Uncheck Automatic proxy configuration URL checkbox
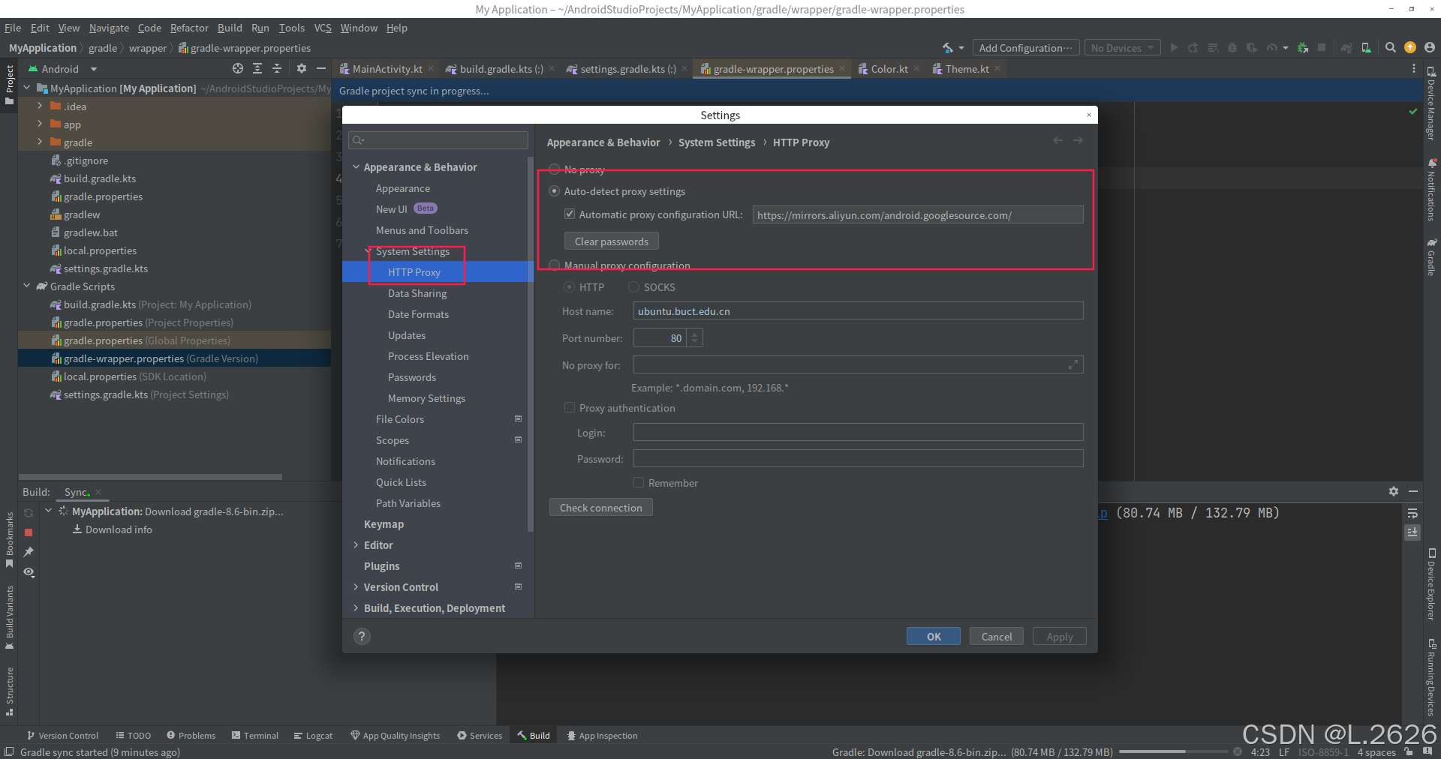The height and width of the screenshot is (759, 1441). 570,214
